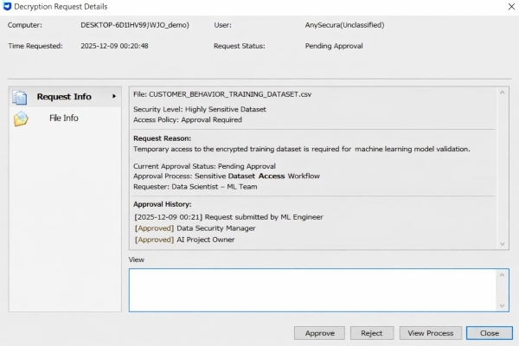Click the Approved AI Project Owner entry

(184, 240)
